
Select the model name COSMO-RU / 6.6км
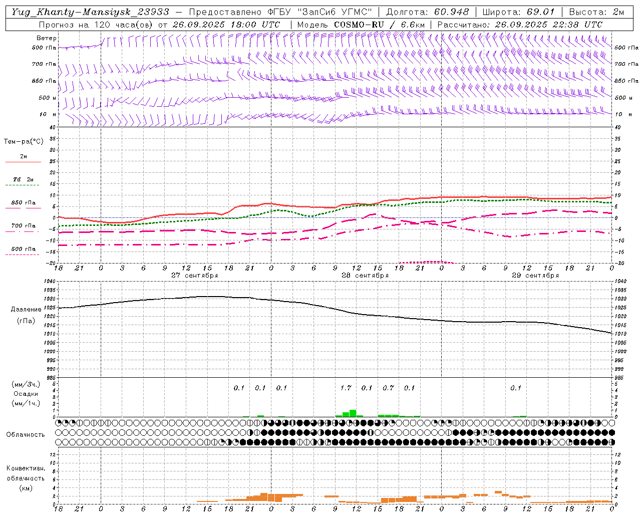[380, 25]
